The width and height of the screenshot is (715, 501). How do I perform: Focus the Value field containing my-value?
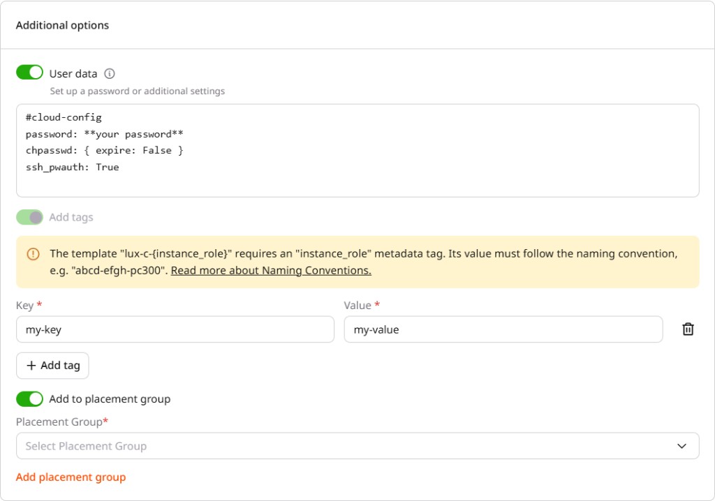[x=503, y=329]
